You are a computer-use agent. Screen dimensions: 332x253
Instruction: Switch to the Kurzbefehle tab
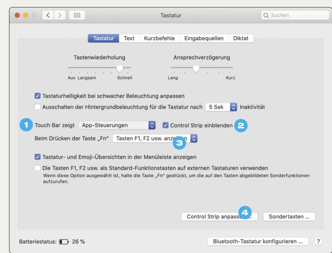click(159, 38)
